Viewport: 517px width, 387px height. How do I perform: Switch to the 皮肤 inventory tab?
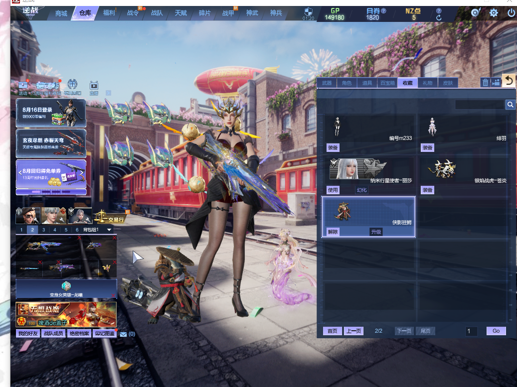coord(448,83)
